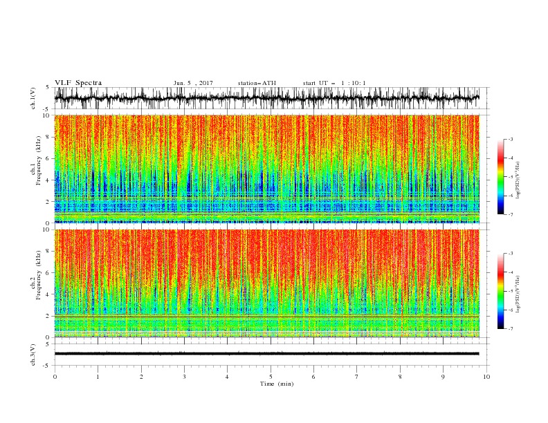This screenshot has width=548, height=423.
Task: Click the "2" kHz tick of ch.2 spectrogram
Action: (48, 316)
